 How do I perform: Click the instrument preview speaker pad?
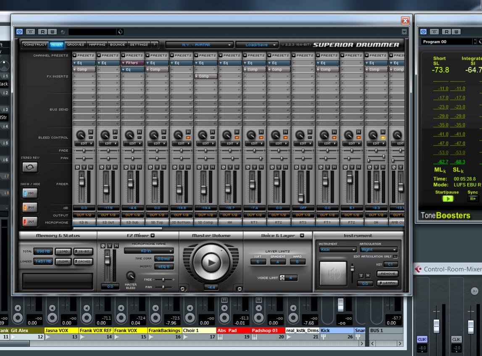tap(333, 273)
